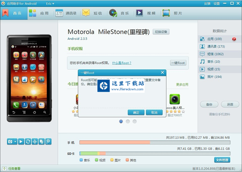Click the contacts icon beside 通讯录 (173)
Screen dimensions: 242x172
point(202,46)
